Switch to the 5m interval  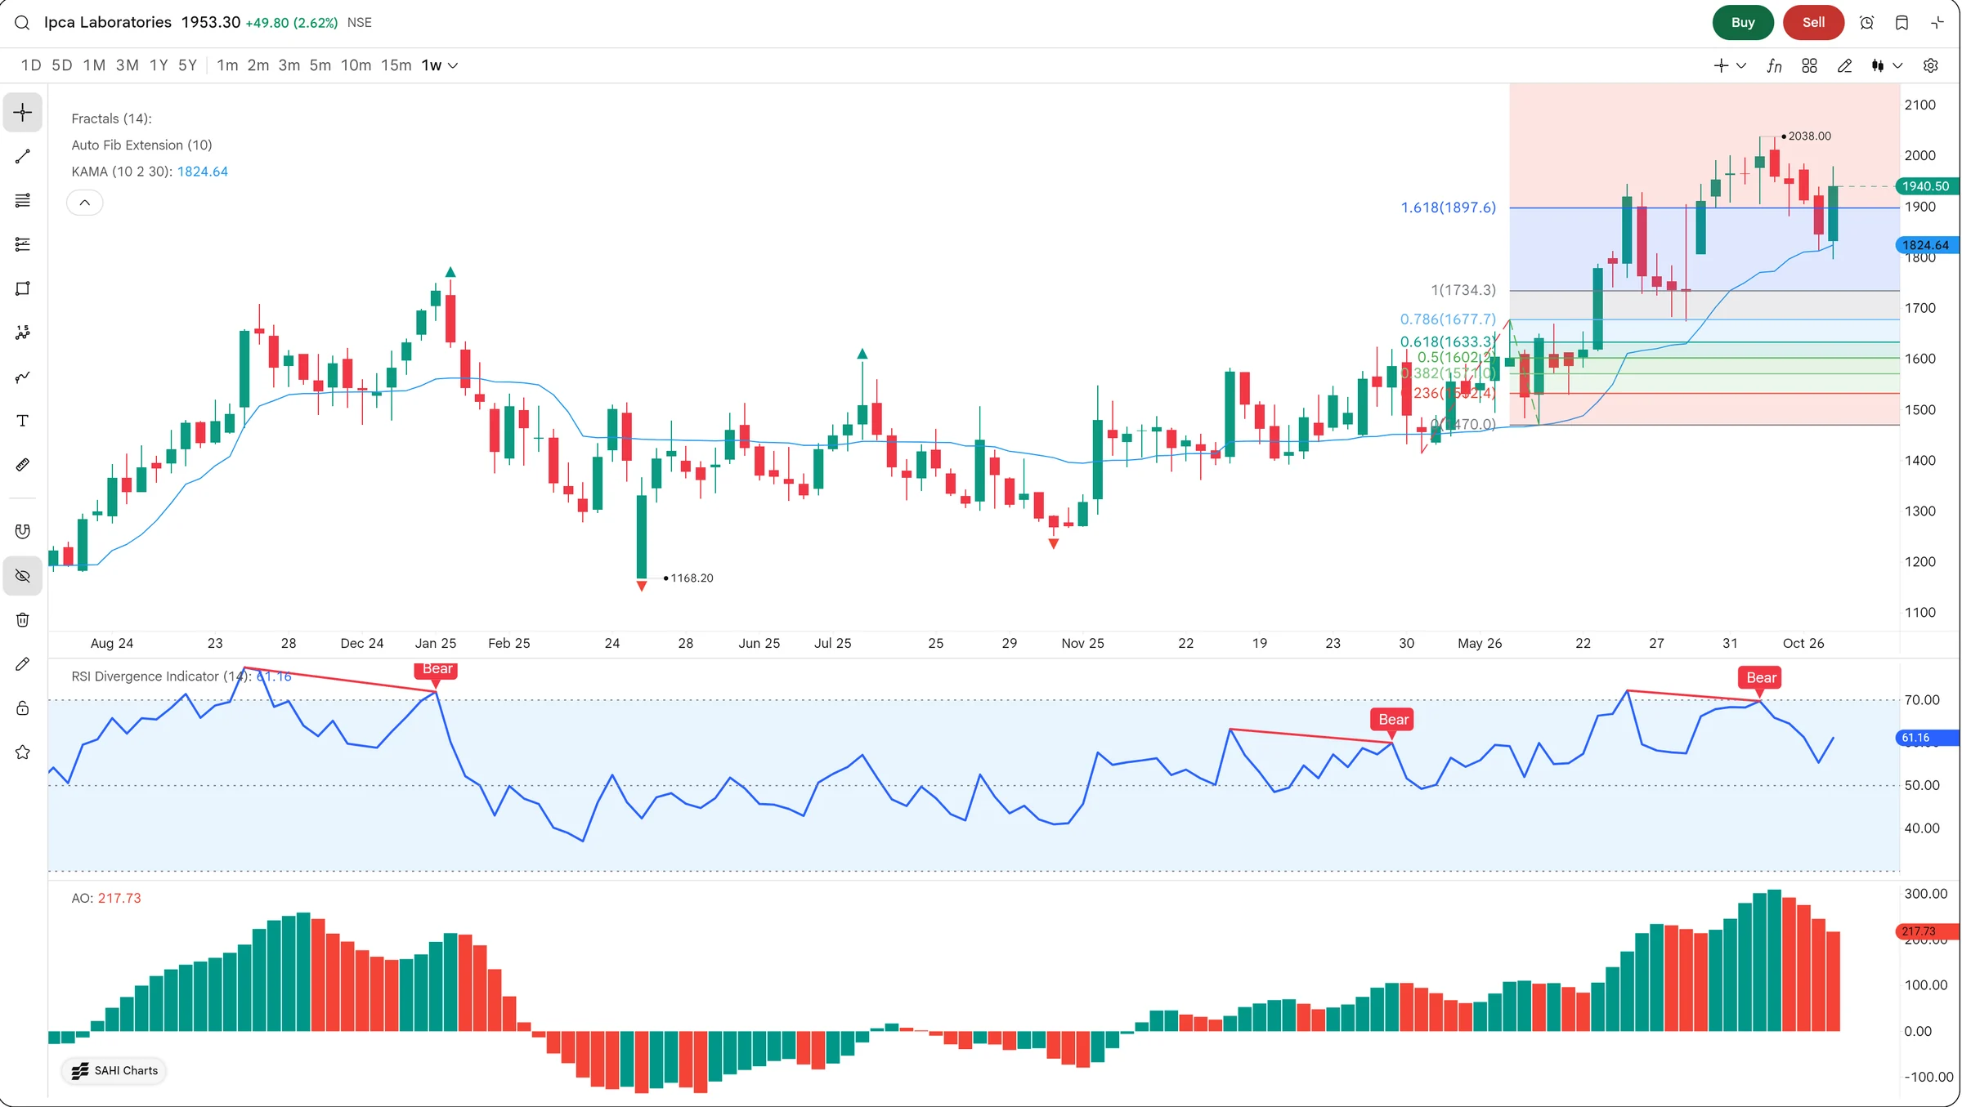(x=320, y=65)
